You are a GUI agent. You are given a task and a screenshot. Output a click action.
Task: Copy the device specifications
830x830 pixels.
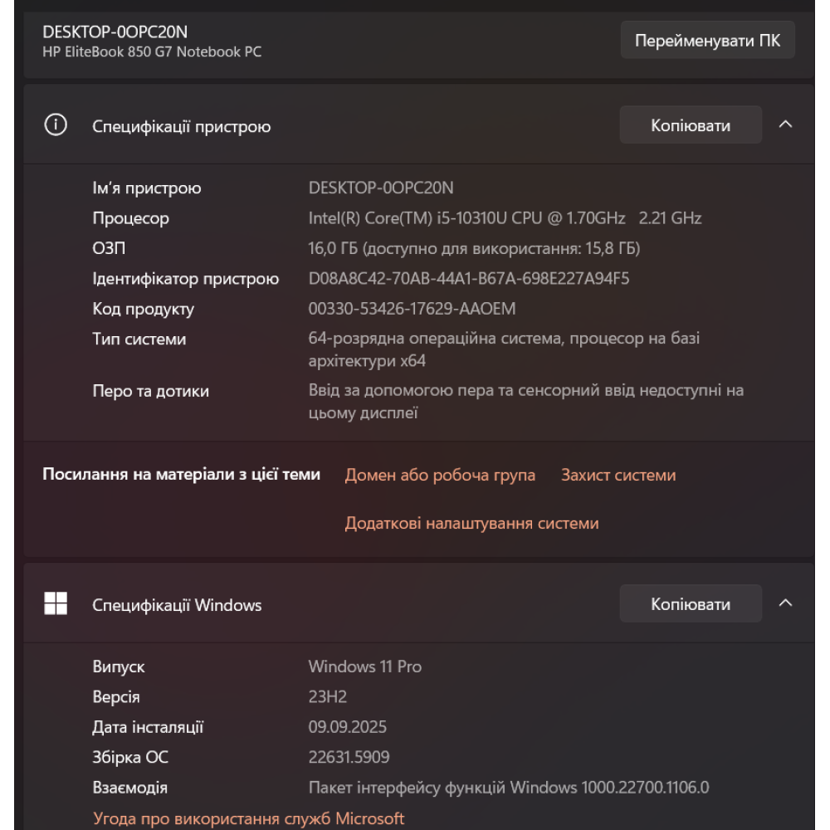tap(691, 125)
